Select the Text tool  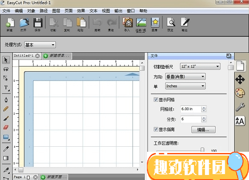coord(6,88)
